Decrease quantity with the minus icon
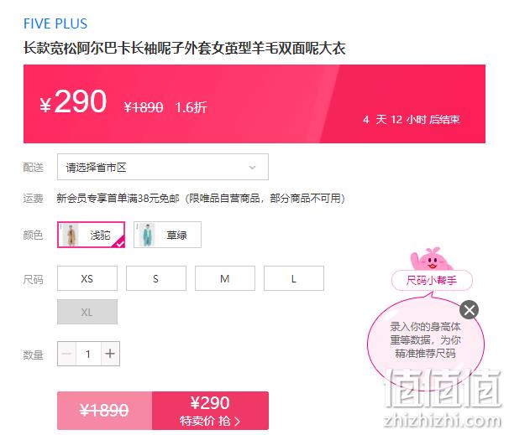 point(67,354)
